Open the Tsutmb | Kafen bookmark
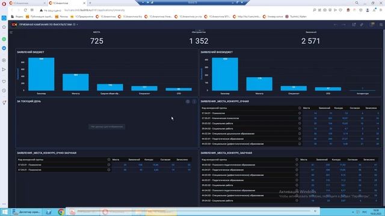Image resolution: width=385 pixels, height=216 pixels. [296, 17]
